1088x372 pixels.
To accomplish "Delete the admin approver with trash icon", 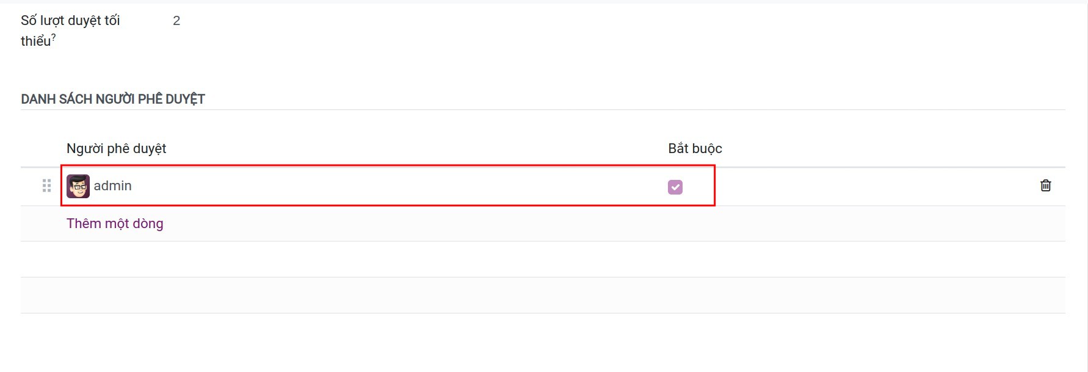I will (x=1045, y=185).
